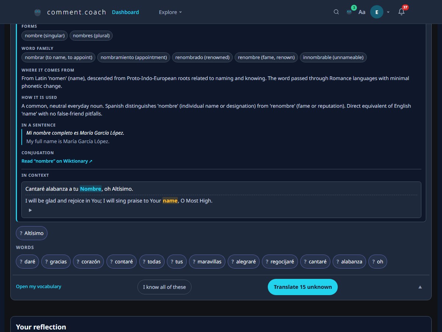Viewport: 442px width, 332px height.
Task: Click "renombrado (renowned)" word family chip
Action: pyautogui.click(x=202, y=58)
